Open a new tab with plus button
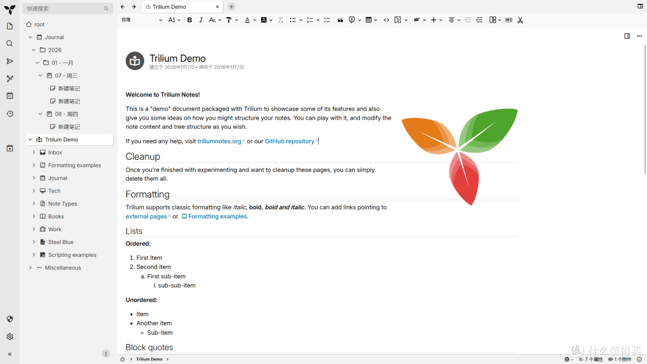This screenshot has height=364, width=647. [x=231, y=7]
